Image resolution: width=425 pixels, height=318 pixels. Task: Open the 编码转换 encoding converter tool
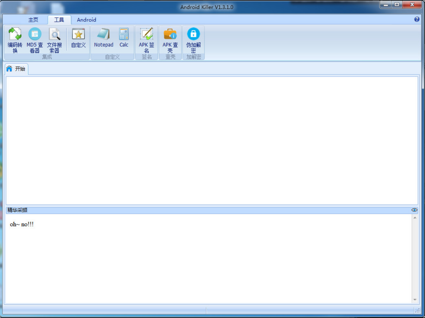[15, 40]
